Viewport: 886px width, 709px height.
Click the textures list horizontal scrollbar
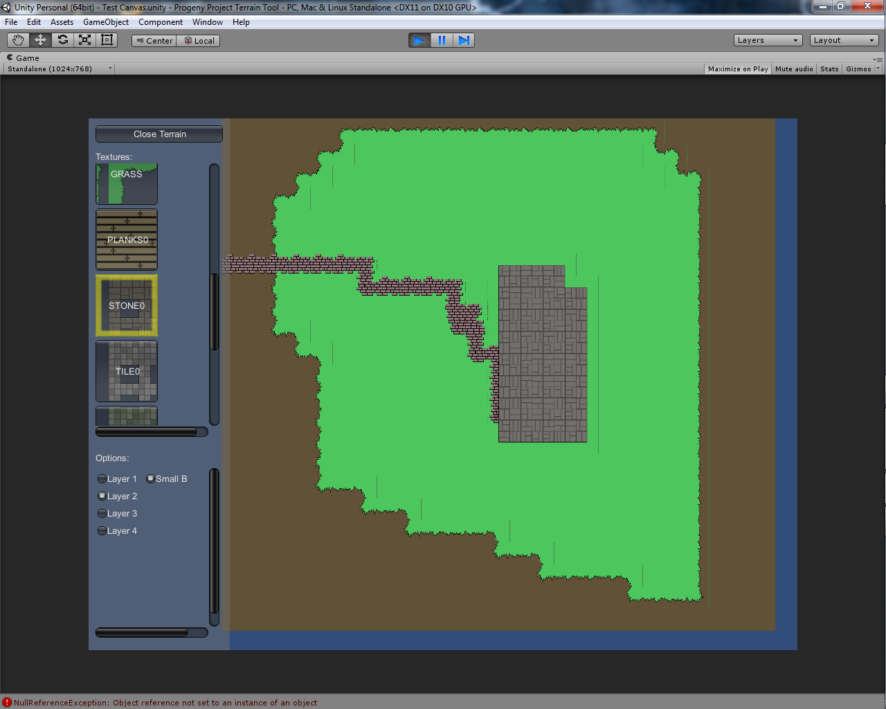point(152,432)
